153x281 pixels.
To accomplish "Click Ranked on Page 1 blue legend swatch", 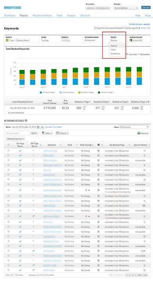I will 41,93.
